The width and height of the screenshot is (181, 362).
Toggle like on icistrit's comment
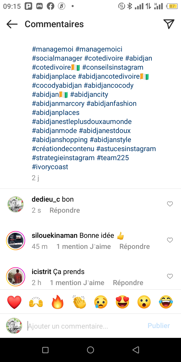(x=170, y=276)
